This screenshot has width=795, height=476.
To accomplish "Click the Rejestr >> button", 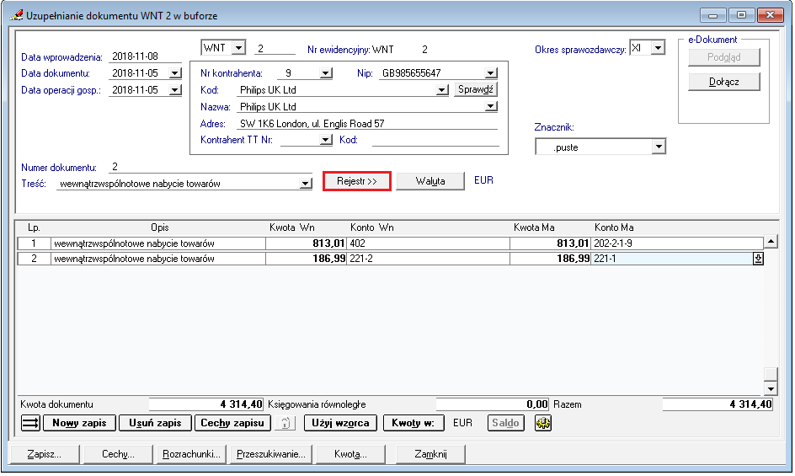I will coord(357,181).
